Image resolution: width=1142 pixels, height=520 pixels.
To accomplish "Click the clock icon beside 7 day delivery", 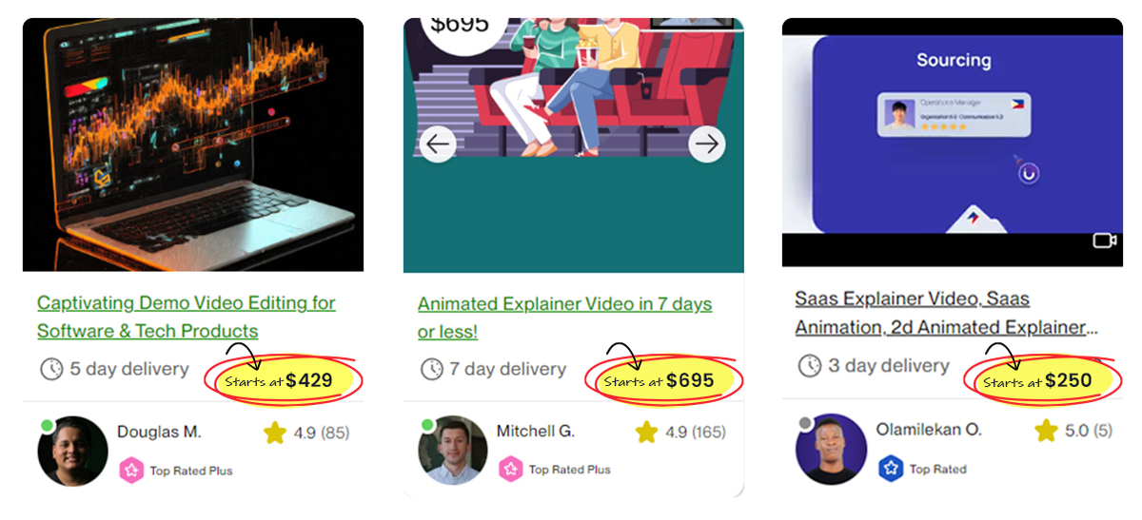I will (x=431, y=369).
